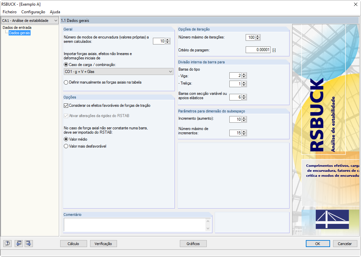Screen dimensions: 361x257
Task: Click the Gráficos button
Action: pyautogui.click(x=193, y=244)
